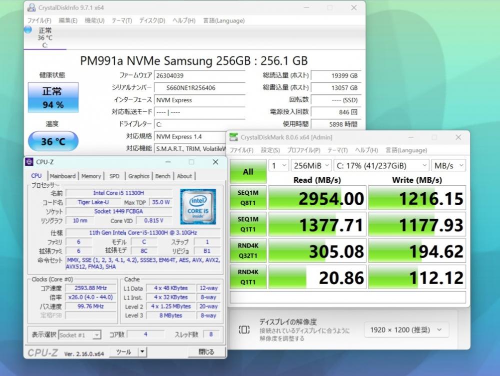Click the empty comment field in CrystalDiskMark
The width and height of the screenshot is (500, 376).
348,298
